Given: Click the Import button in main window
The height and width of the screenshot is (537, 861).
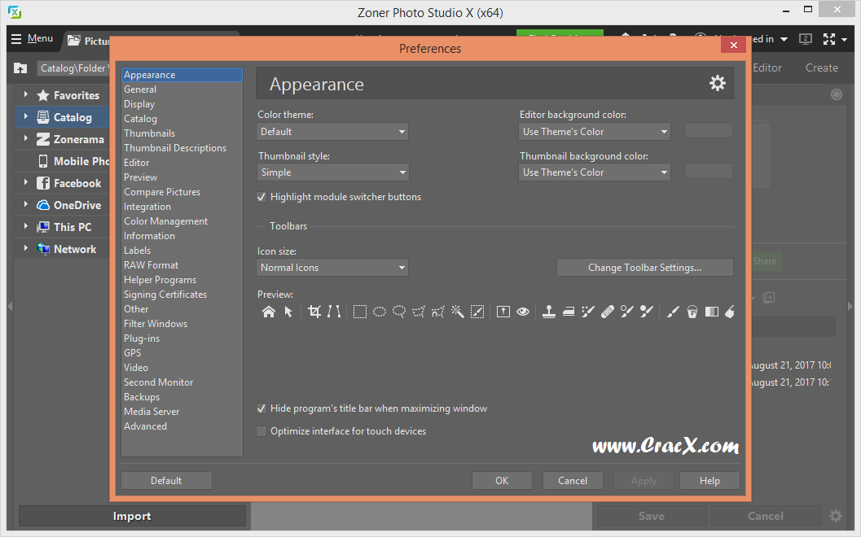Looking at the screenshot, I should pos(132,516).
